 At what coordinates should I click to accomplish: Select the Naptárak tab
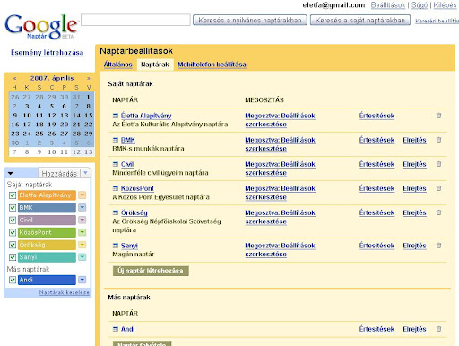tap(155, 65)
